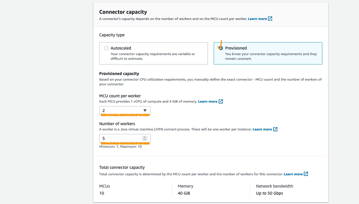Click the Connector capacity heading
The width and height of the screenshot is (359, 204).
pos(123,12)
